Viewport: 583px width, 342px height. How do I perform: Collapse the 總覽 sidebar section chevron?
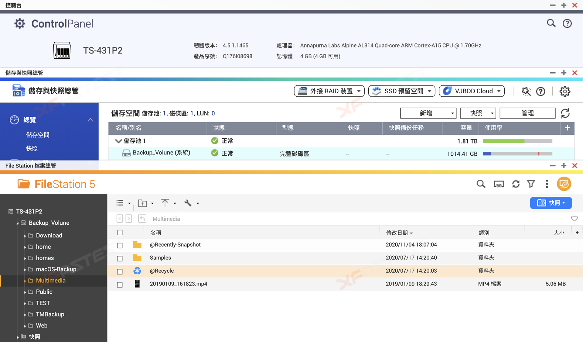(x=90, y=120)
